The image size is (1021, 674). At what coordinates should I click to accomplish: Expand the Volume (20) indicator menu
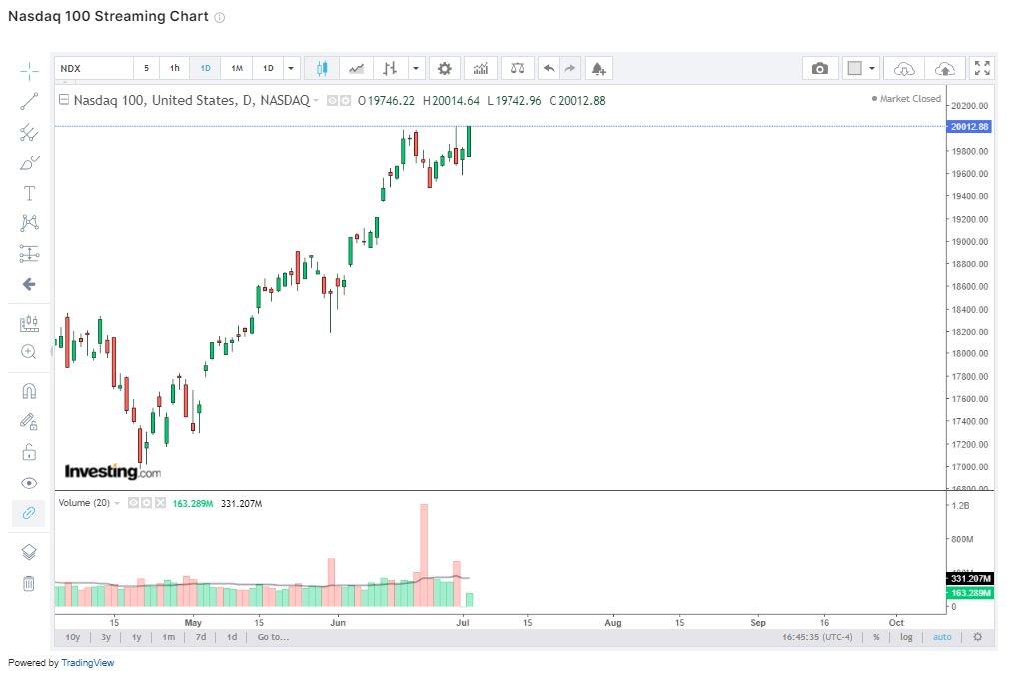[117, 503]
